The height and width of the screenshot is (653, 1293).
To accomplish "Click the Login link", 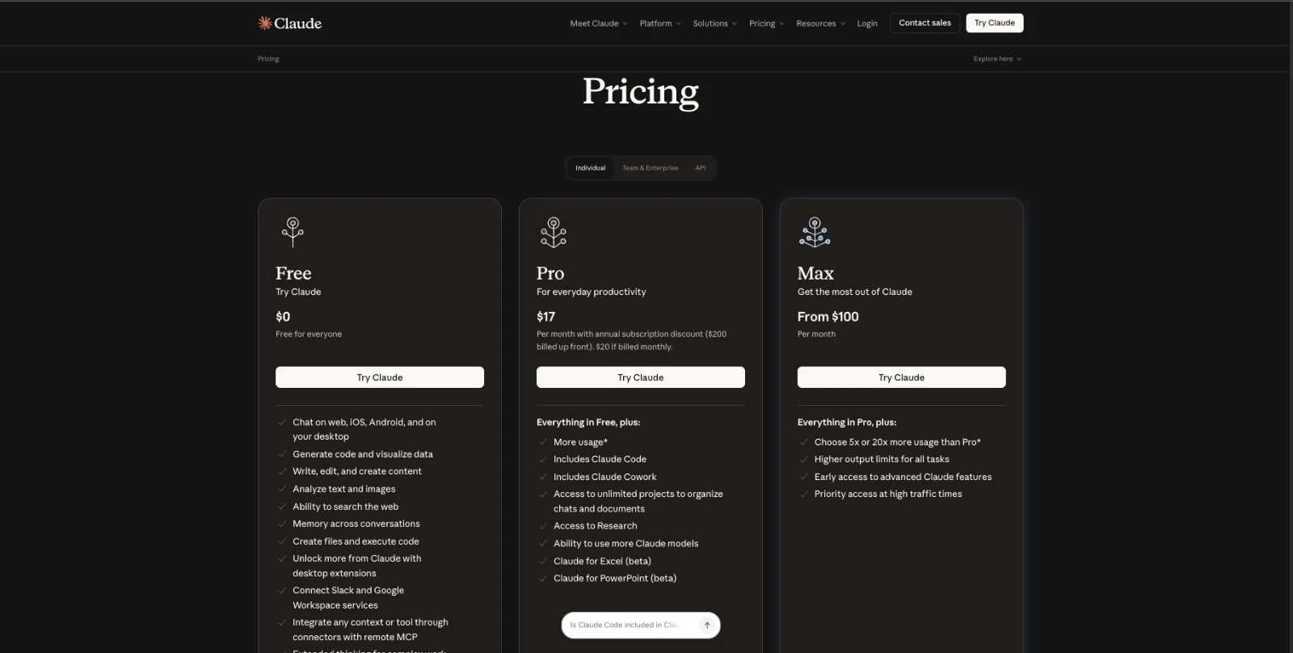I will (x=867, y=23).
